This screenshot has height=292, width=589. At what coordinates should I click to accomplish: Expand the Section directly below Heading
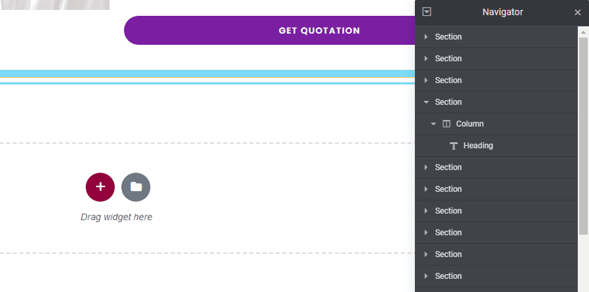tap(426, 167)
